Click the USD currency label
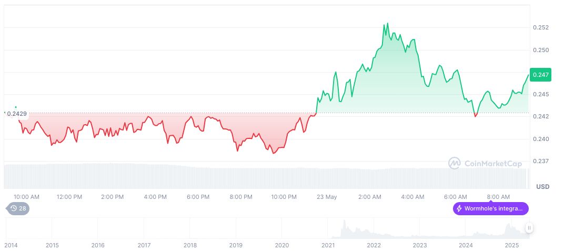The width and height of the screenshot is (564, 251). click(x=542, y=187)
